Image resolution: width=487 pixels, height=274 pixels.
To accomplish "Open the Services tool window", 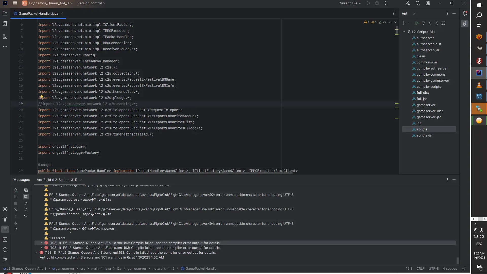I will [x=5, y=209].
